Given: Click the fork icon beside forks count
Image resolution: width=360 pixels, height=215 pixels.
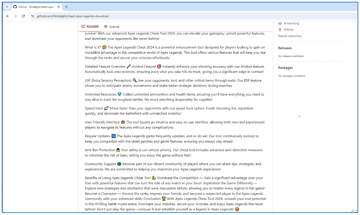Looking at the screenshot, I should coord(280,30).
